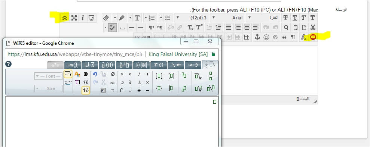This screenshot has height=147, width=370.
Task: Open the highlight color dropdown arrow
Action: pos(115,18)
